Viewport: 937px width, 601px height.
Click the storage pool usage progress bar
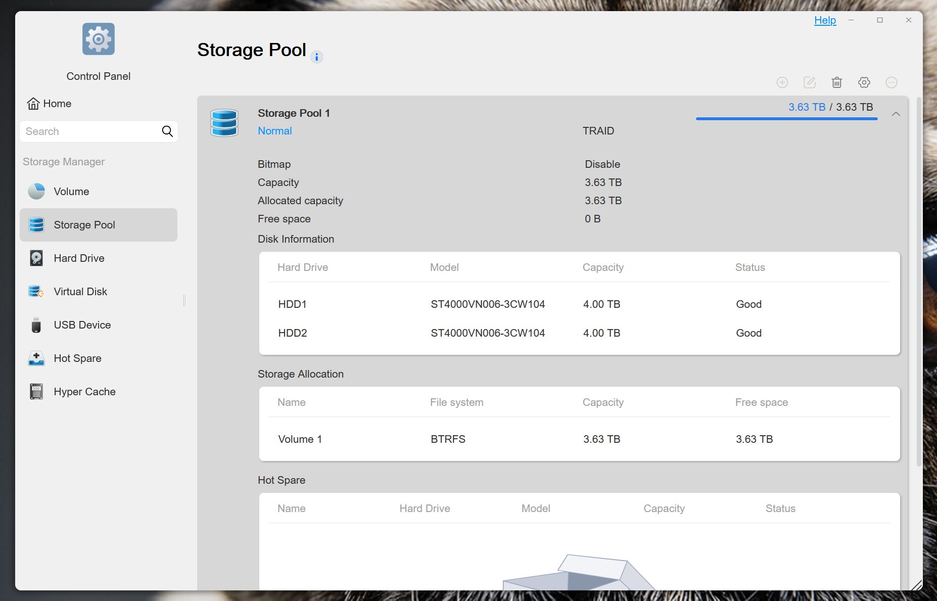[x=786, y=119]
